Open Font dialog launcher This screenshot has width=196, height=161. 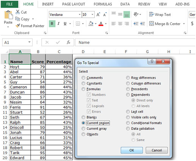click(107, 33)
